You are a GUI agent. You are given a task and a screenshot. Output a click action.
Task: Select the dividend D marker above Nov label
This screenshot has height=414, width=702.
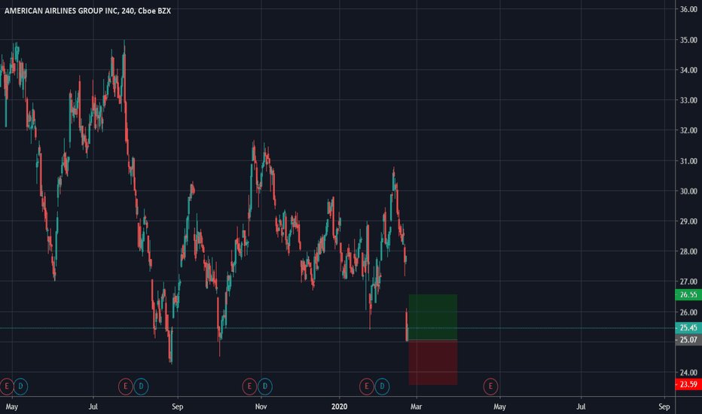(x=265, y=386)
